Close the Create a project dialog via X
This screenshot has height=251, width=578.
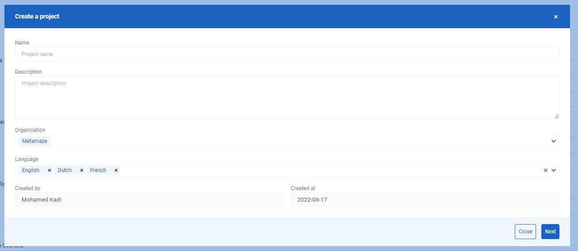556,17
